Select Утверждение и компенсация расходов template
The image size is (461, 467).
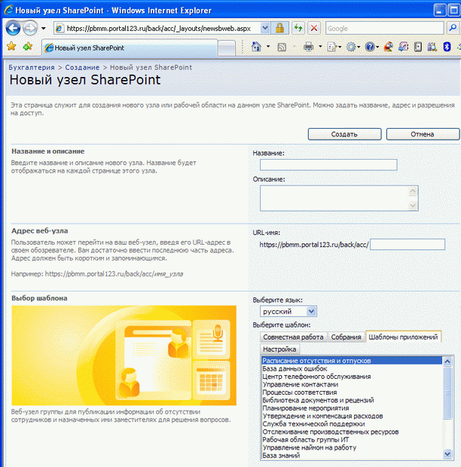(352, 416)
